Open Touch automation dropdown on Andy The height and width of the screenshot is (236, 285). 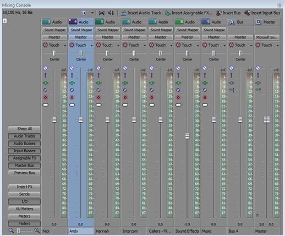[91, 46]
